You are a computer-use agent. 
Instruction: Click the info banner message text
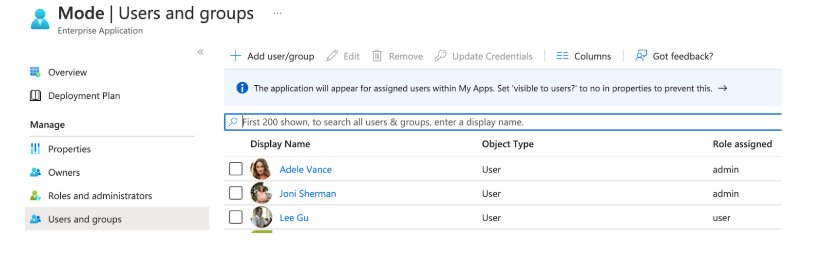click(x=483, y=88)
